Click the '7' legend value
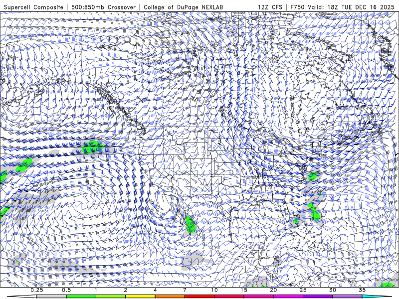Image resolution: width=399 pixels, height=299 pixels. click(185, 290)
